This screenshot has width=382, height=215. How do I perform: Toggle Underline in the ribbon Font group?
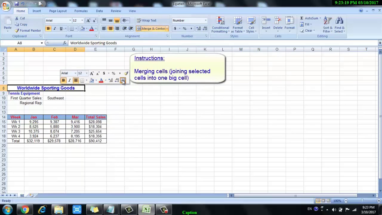[x=61, y=28]
